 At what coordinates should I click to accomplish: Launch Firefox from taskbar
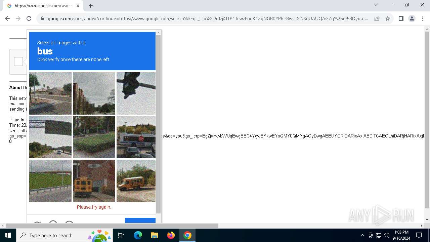tap(171, 235)
